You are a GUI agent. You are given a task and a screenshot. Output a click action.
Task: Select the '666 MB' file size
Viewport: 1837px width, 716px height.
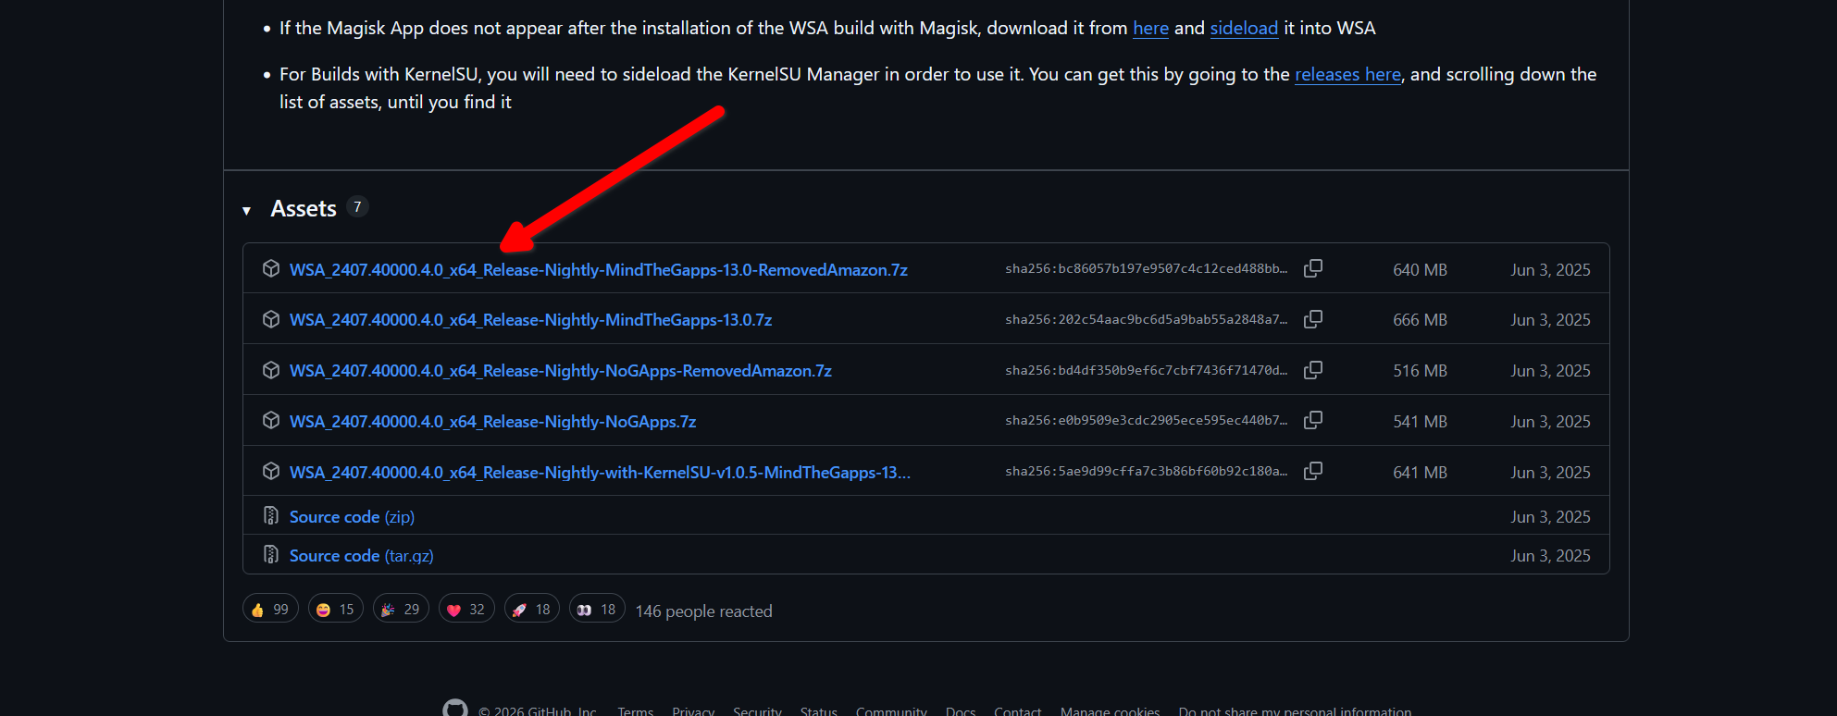click(1420, 320)
